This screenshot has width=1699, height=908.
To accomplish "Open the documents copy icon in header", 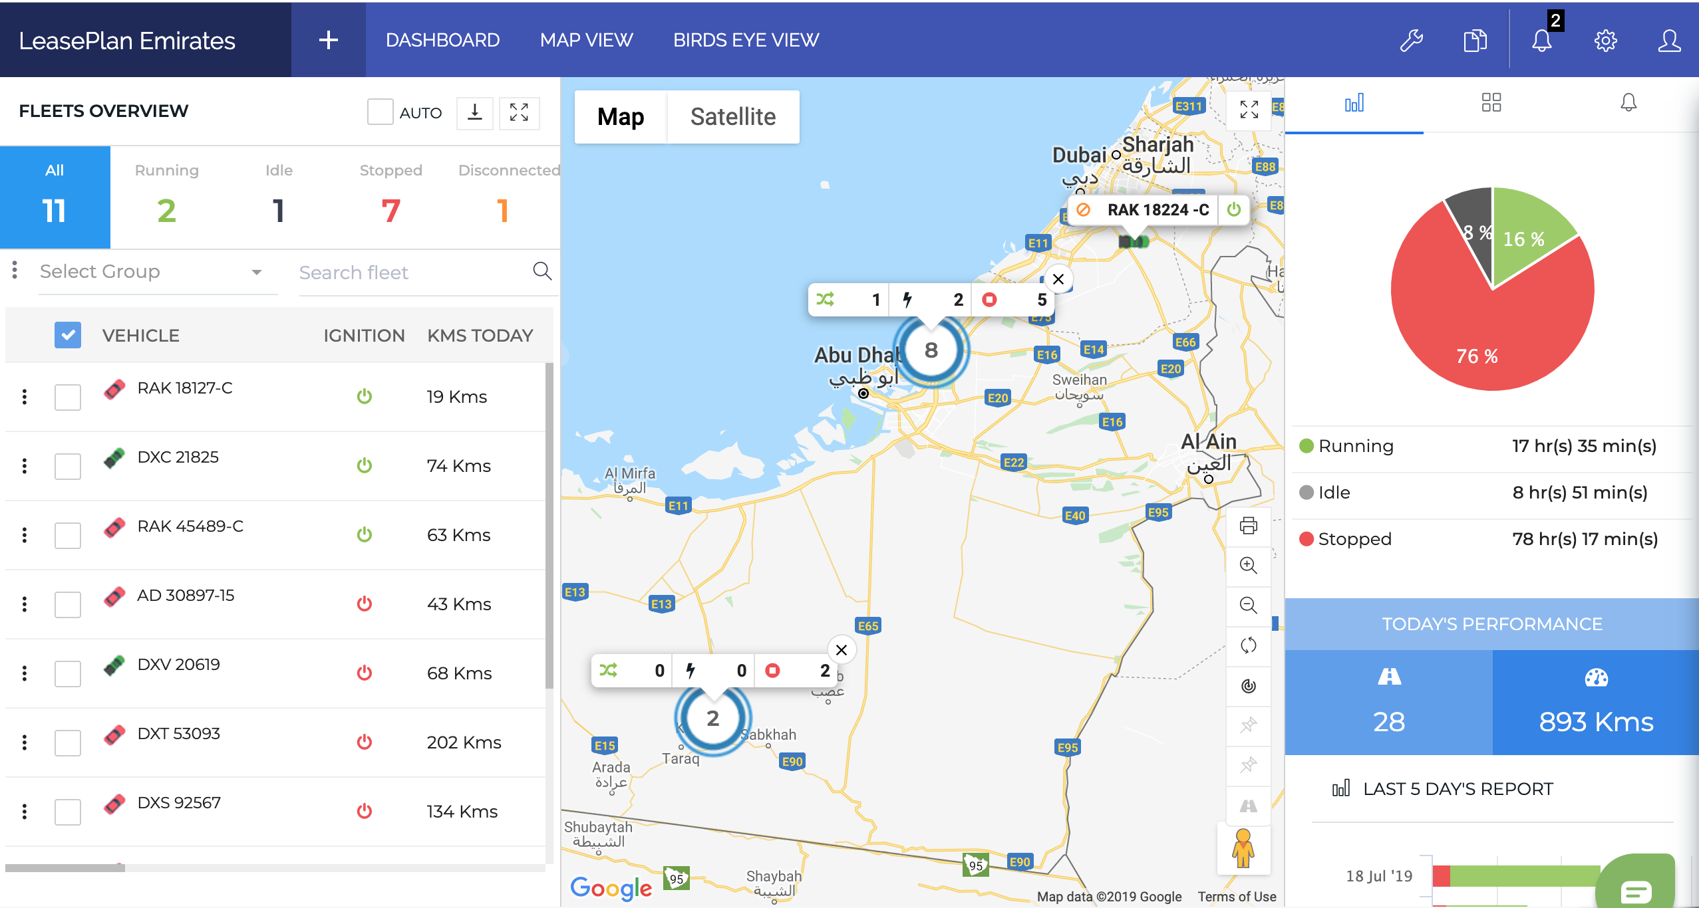I will 1475,41.
